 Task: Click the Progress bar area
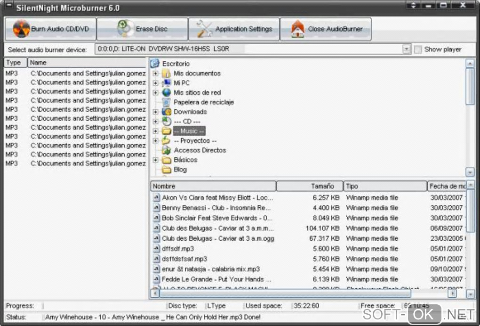[x=104, y=306]
